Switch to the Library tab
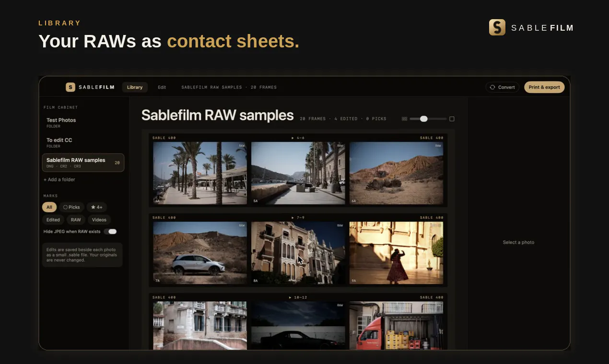 point(135,87)
